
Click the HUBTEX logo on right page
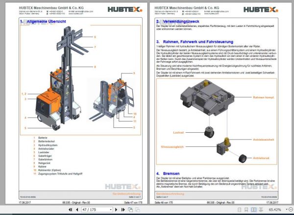pyautogui.click(x=261, y=9)
